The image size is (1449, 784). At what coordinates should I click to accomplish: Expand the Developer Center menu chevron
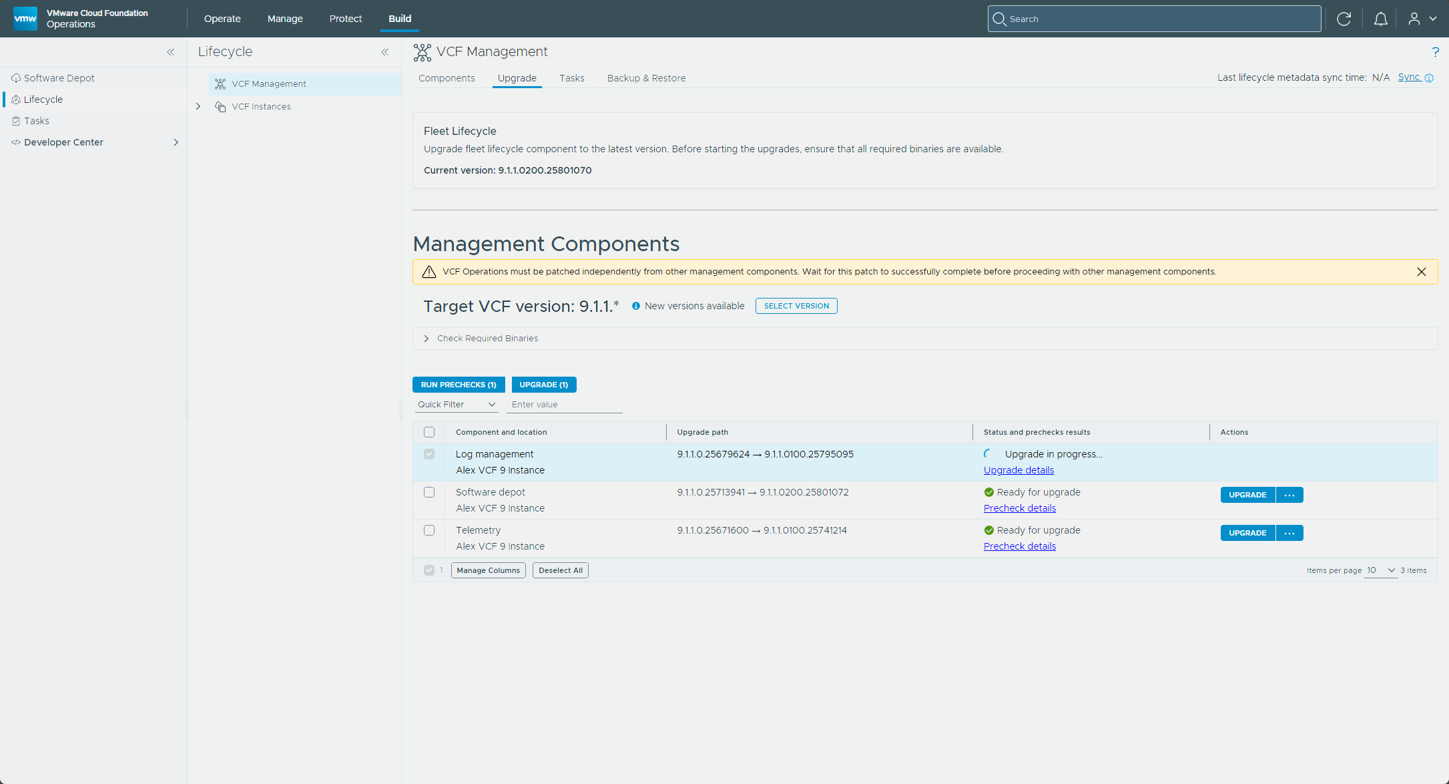[x=176, y=142]
